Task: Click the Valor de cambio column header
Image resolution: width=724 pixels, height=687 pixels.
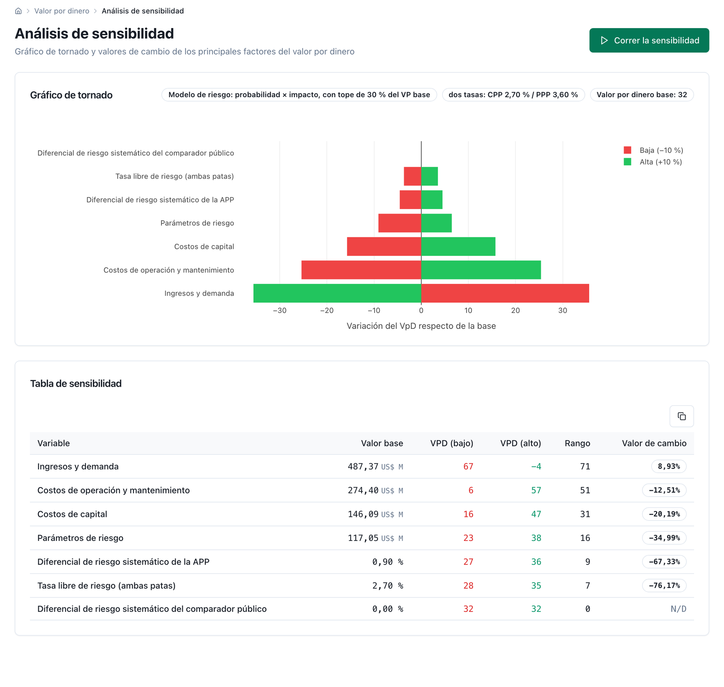Action: tap(654, 443)
